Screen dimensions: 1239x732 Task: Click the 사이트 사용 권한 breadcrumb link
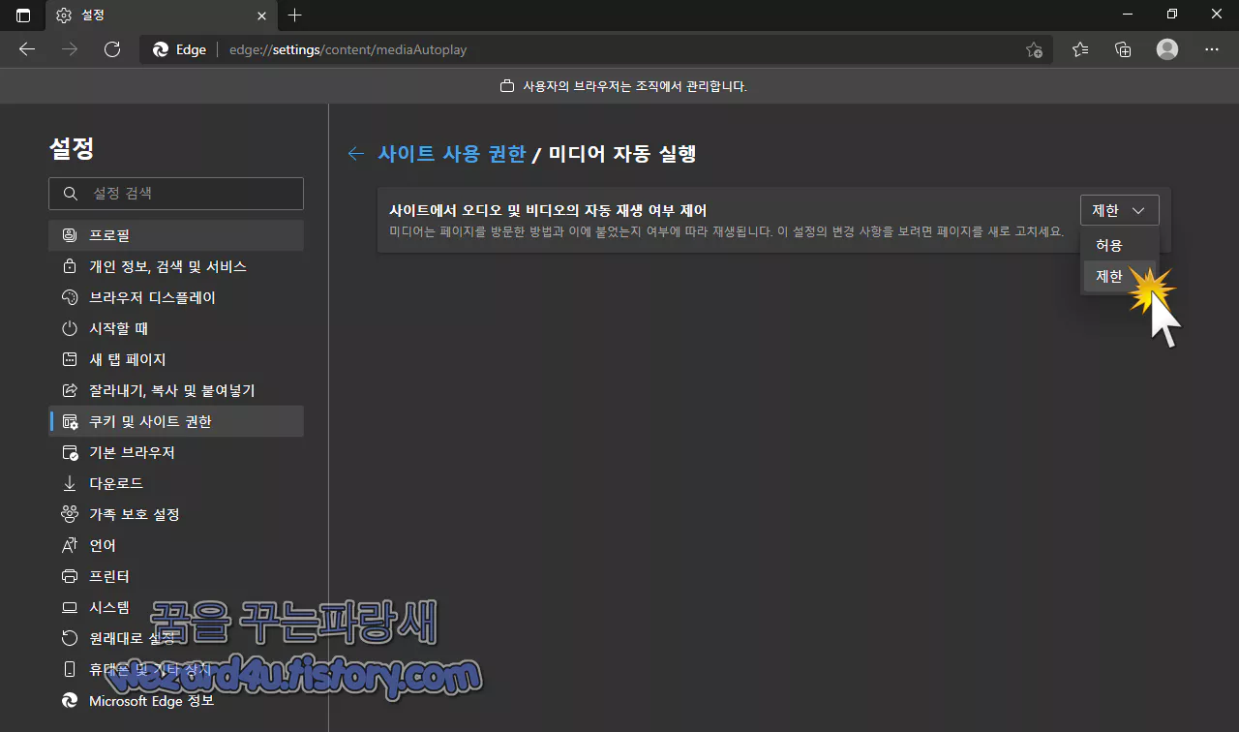coord(453,153)
